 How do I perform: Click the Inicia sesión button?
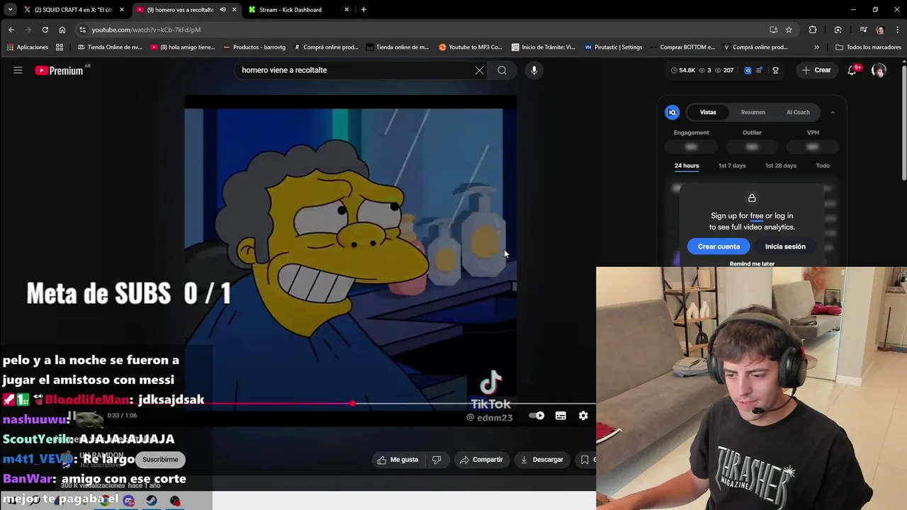[x=785, y=246]
